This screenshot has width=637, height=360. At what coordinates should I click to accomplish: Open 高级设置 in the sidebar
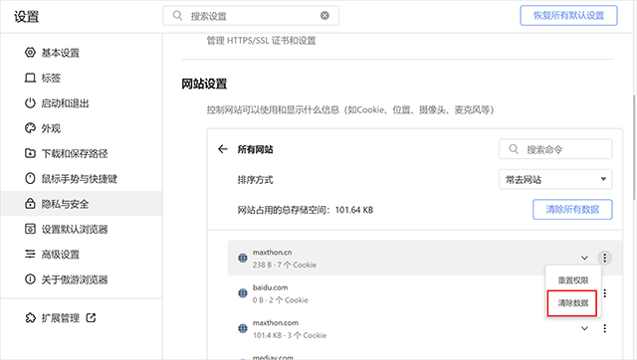(82, 255)
